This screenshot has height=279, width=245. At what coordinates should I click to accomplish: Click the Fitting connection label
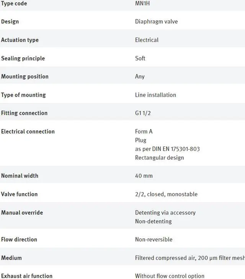click(x=24, y=113)
